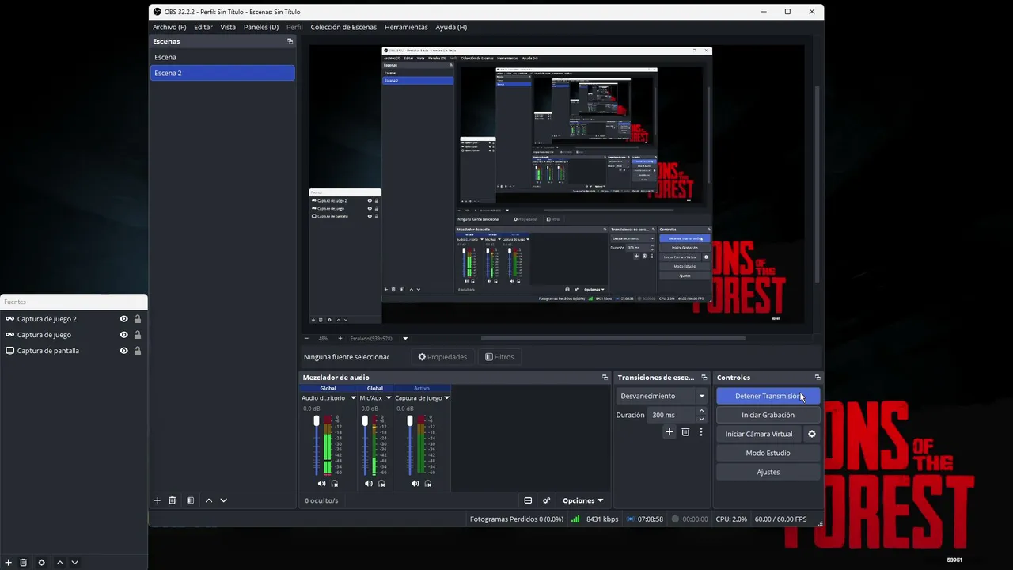This screenshot has width=1013, height=570.
Task: Float the Escenas dock panel
Action: [x=290, y=41]
